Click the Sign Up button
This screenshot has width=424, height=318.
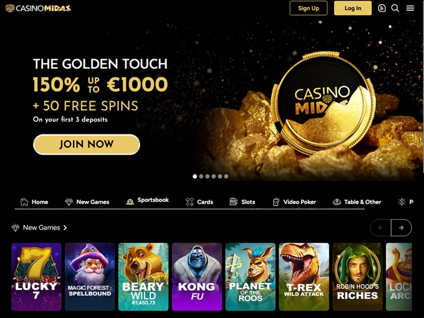click(x=309, y=8)
